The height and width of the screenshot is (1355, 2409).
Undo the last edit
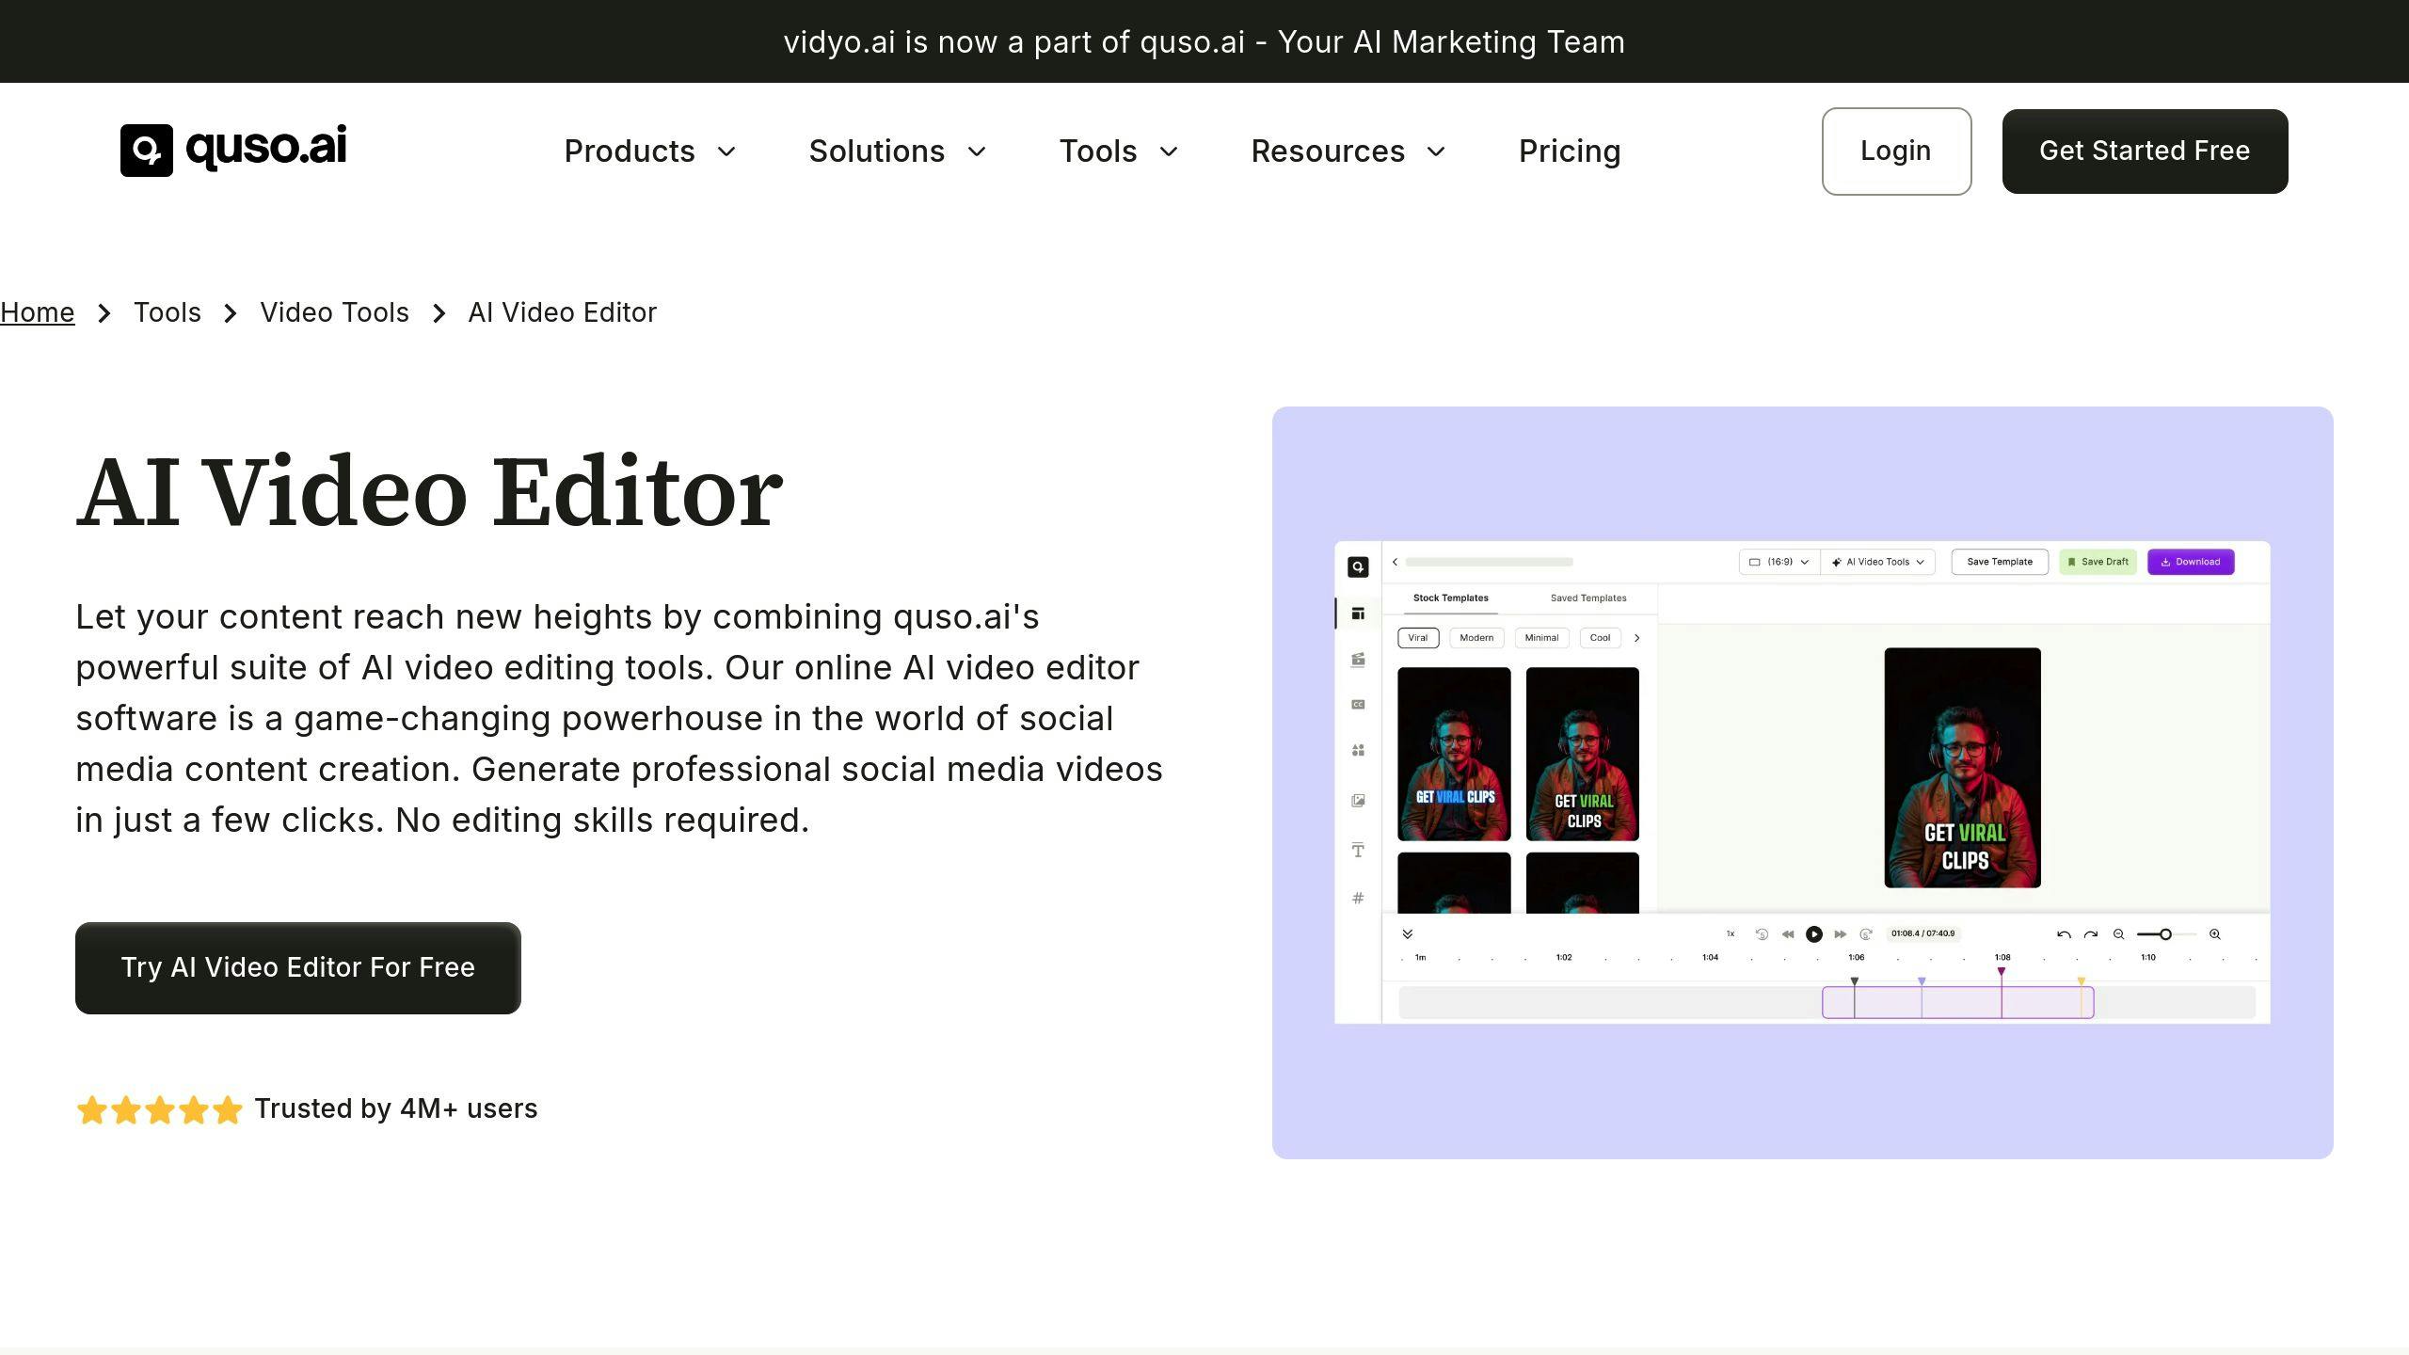point(2064,934)
